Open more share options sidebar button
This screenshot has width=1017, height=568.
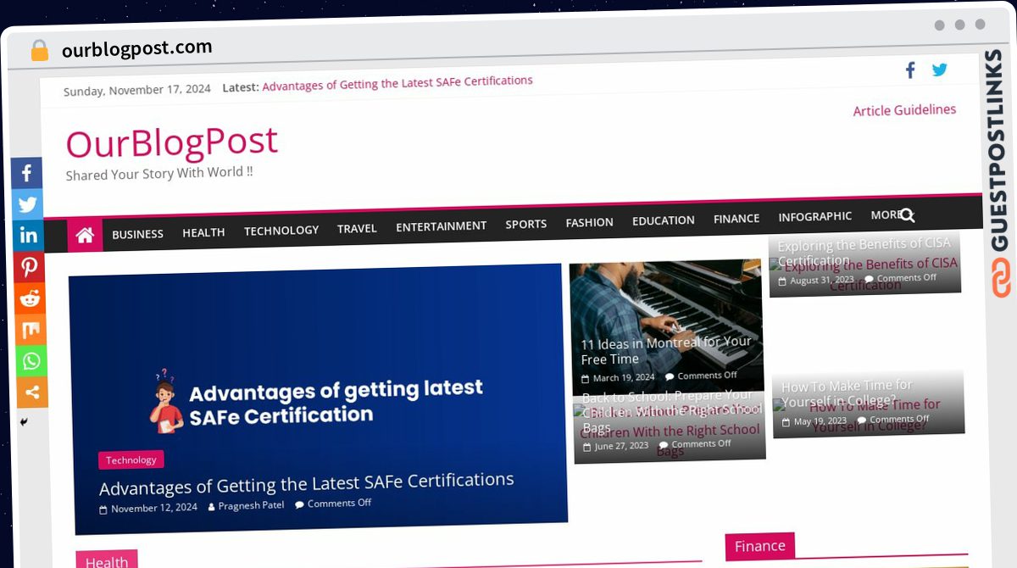[x=32, y=393]
